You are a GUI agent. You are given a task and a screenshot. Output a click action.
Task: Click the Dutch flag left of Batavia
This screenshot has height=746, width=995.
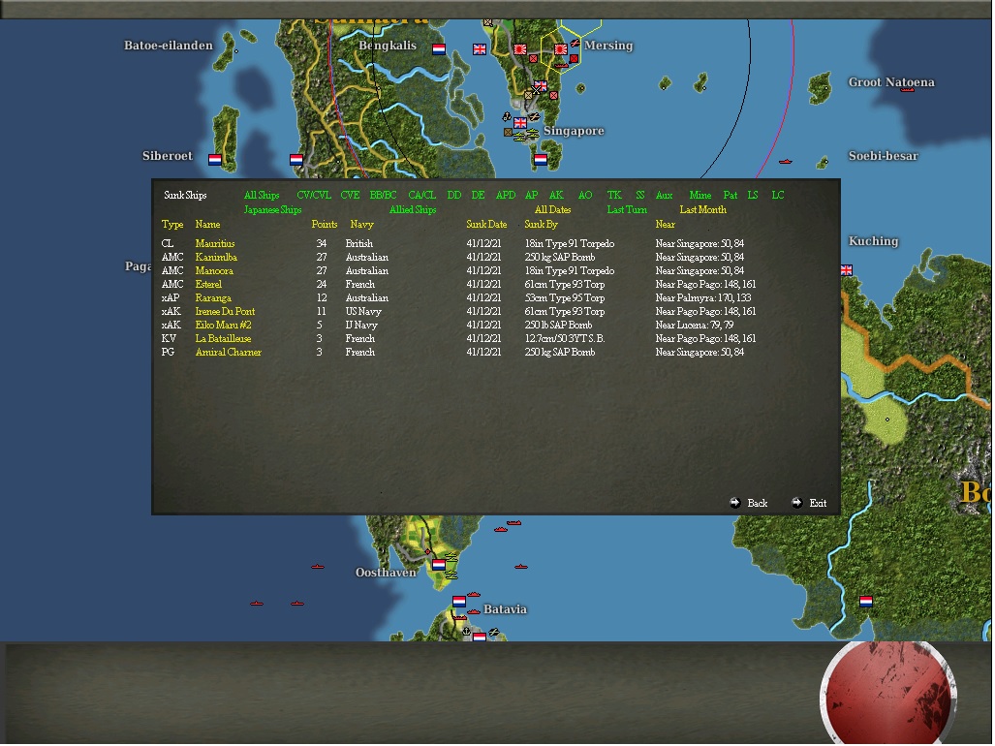(x=460, y=602)
